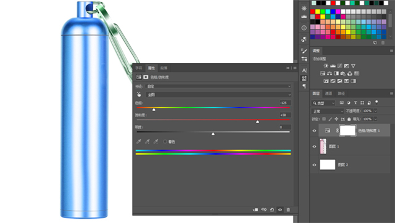Open the layer blend mode dropdown

[x=328, y=111]
